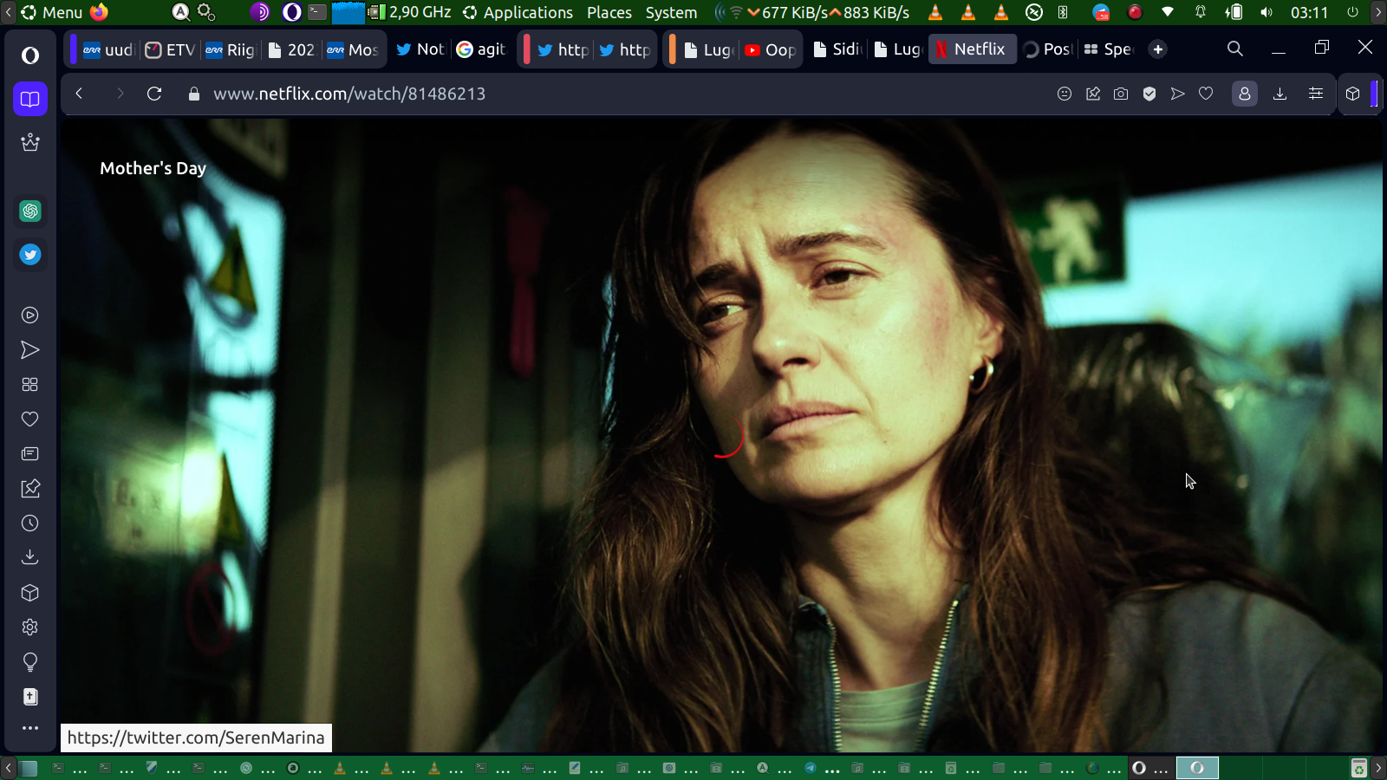Viewport: 1387px width, 780px height.
Task: Open the Opera main menu logo
Action: click(x=30, y=55)
